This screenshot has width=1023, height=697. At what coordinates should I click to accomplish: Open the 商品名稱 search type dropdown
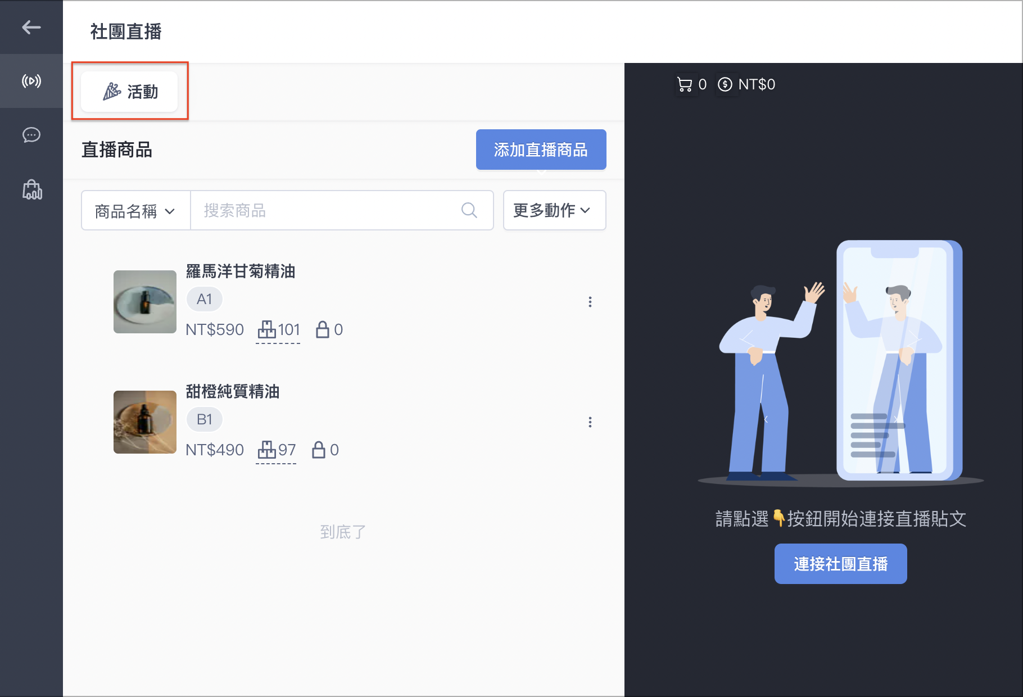point(135,211)
